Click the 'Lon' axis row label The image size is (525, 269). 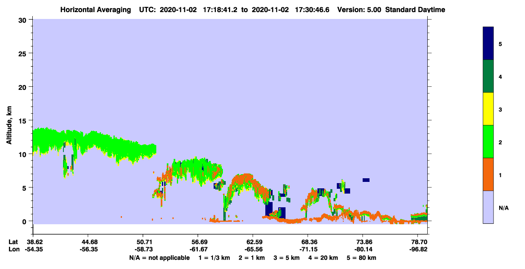(x=14, y=249)
